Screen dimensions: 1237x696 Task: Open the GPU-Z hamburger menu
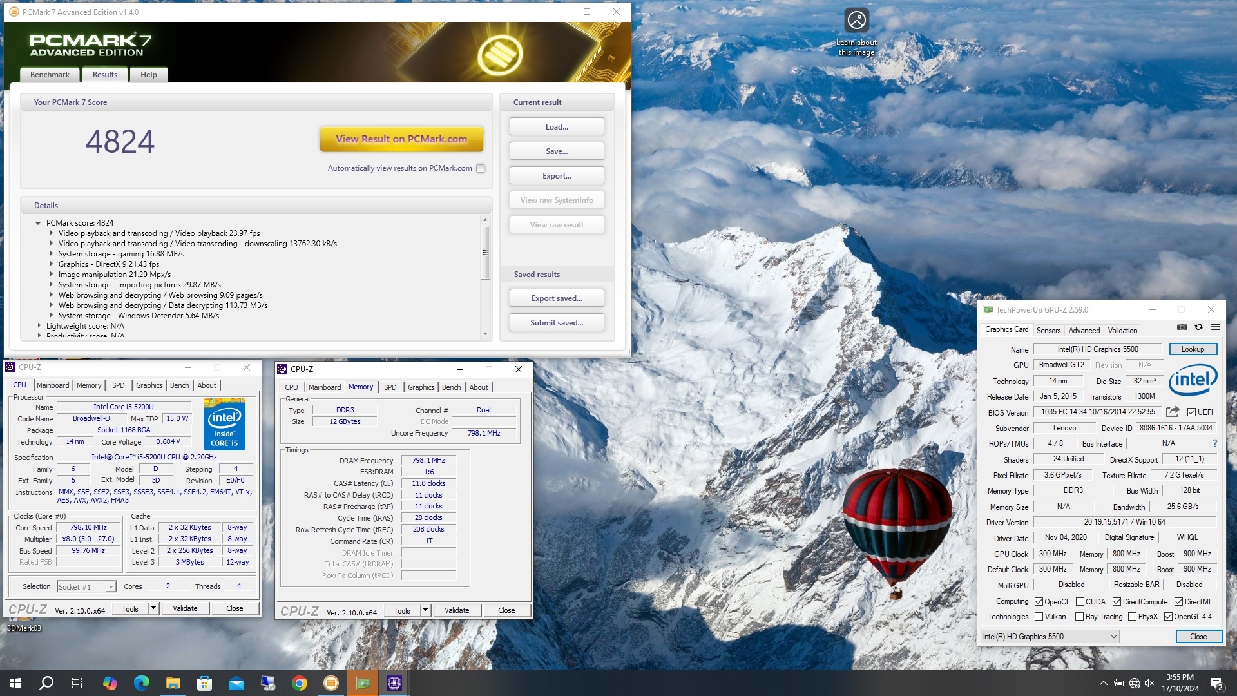[x=1215, y=327]
